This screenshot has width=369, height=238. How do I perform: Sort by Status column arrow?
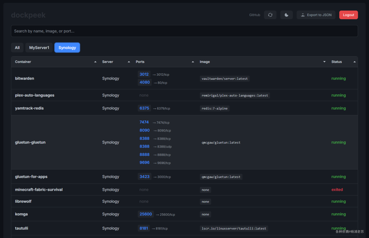(354, 62)
